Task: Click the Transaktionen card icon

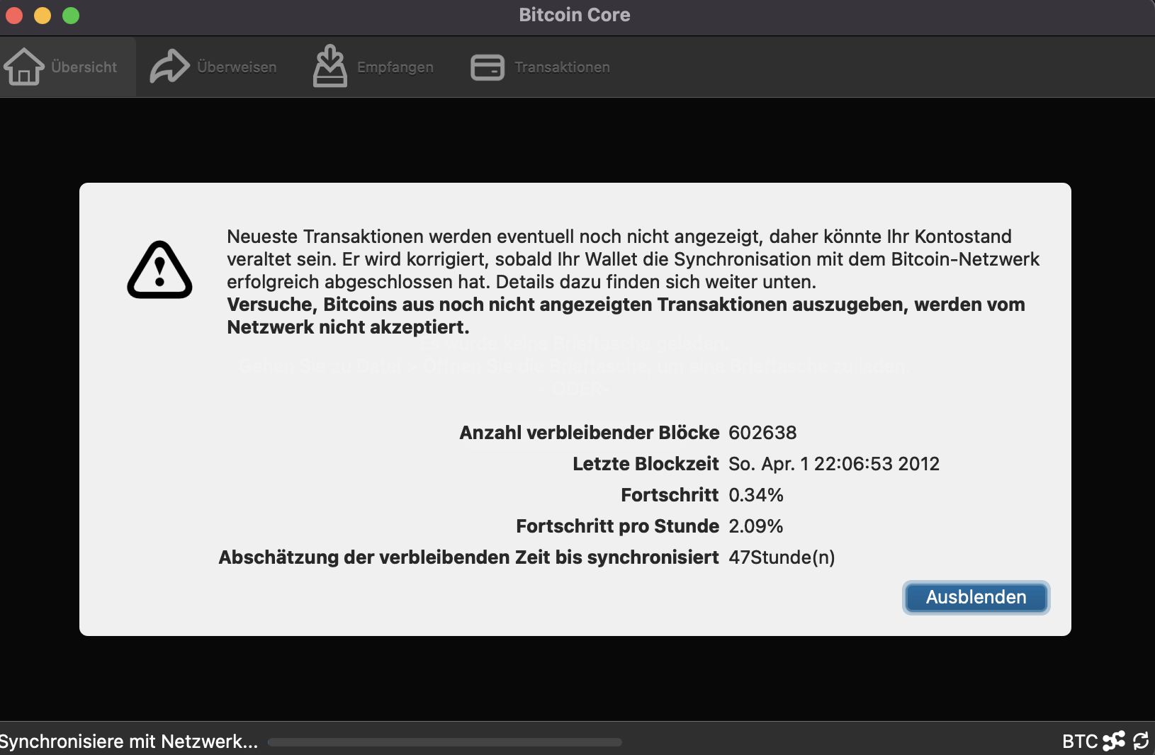Action: click(488, 67)
